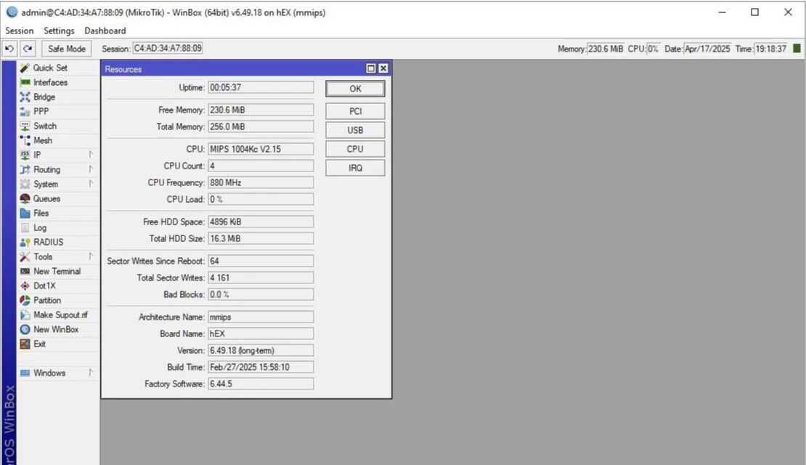Click the Total HDD Size field

[x=261, y=238]
